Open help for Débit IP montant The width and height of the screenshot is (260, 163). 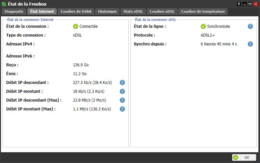pos(122,91)
